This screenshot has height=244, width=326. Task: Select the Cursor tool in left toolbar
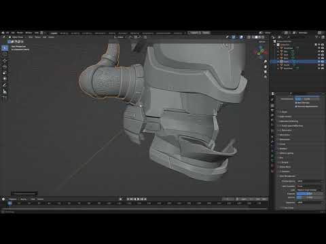[x=5, y=54]
